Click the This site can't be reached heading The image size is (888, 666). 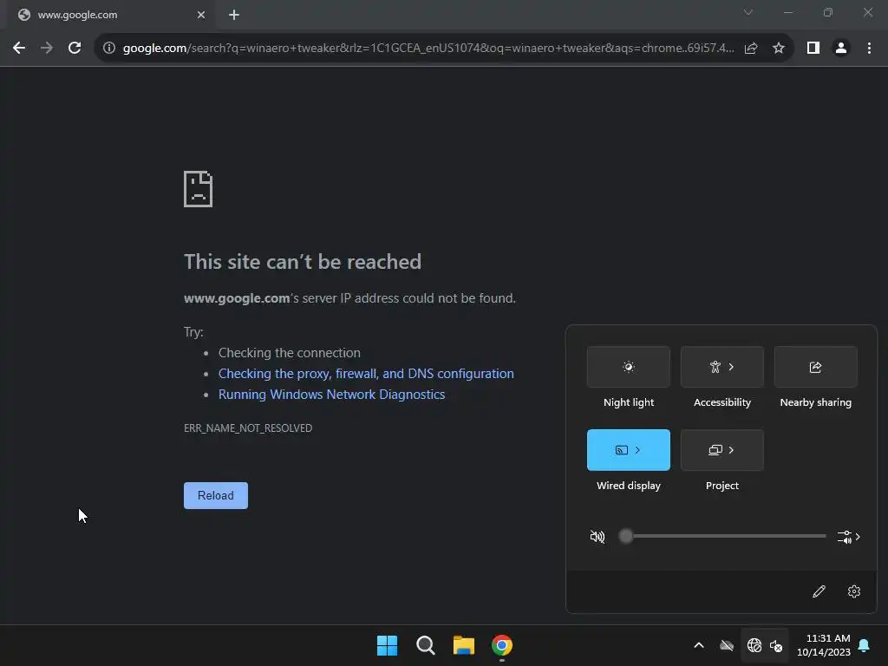[303, 262]
